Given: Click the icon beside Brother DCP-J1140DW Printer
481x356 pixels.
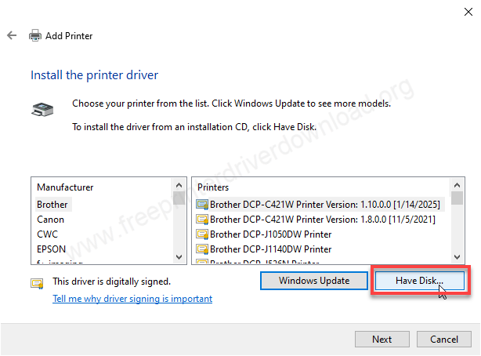Looking at the screenshot, I should [202, 249].
